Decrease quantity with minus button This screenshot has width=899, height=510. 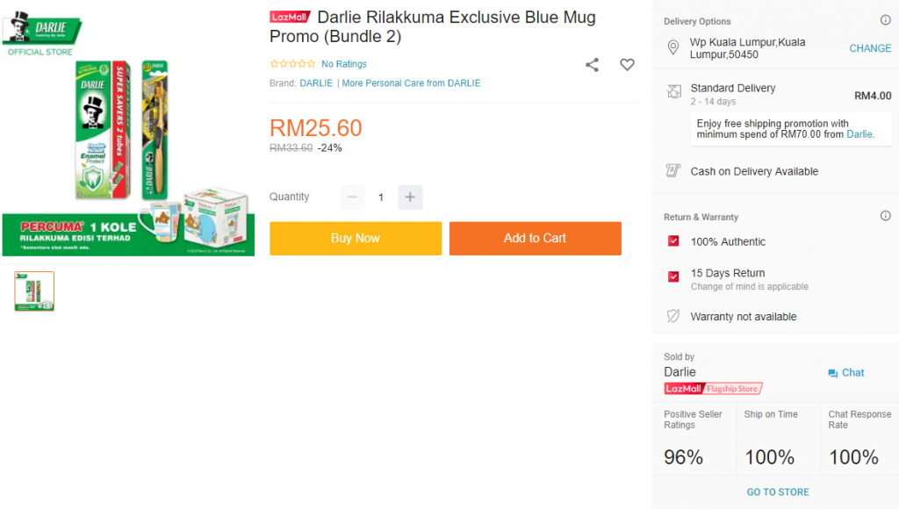pos(352,197)
